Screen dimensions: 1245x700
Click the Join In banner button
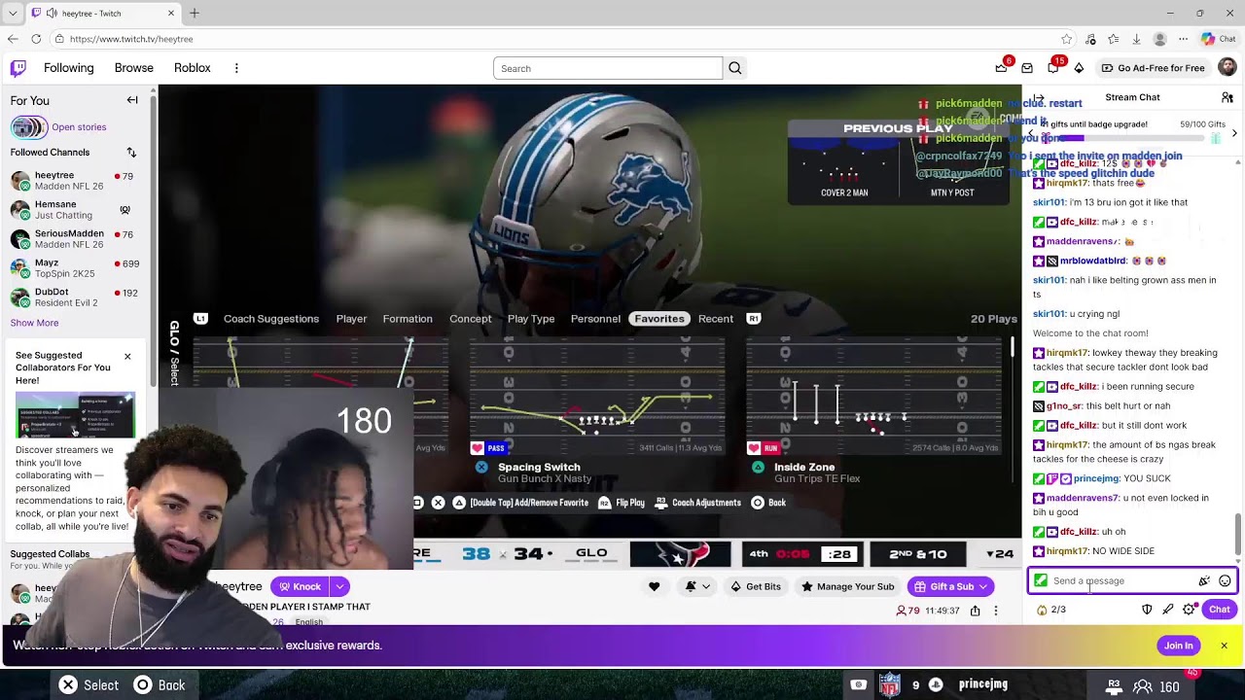(x=1178, y=646)
